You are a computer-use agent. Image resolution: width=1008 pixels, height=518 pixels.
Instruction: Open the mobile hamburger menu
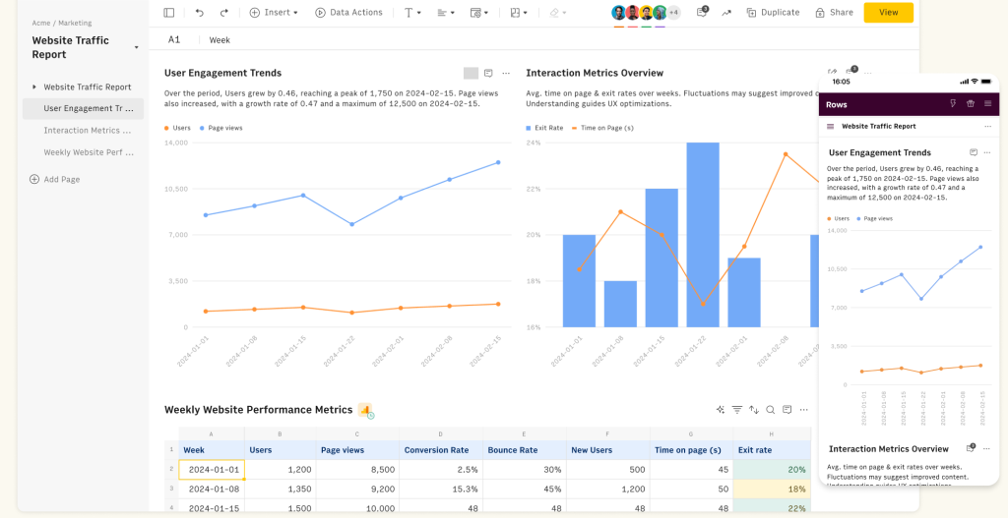[x=987, y=104]
